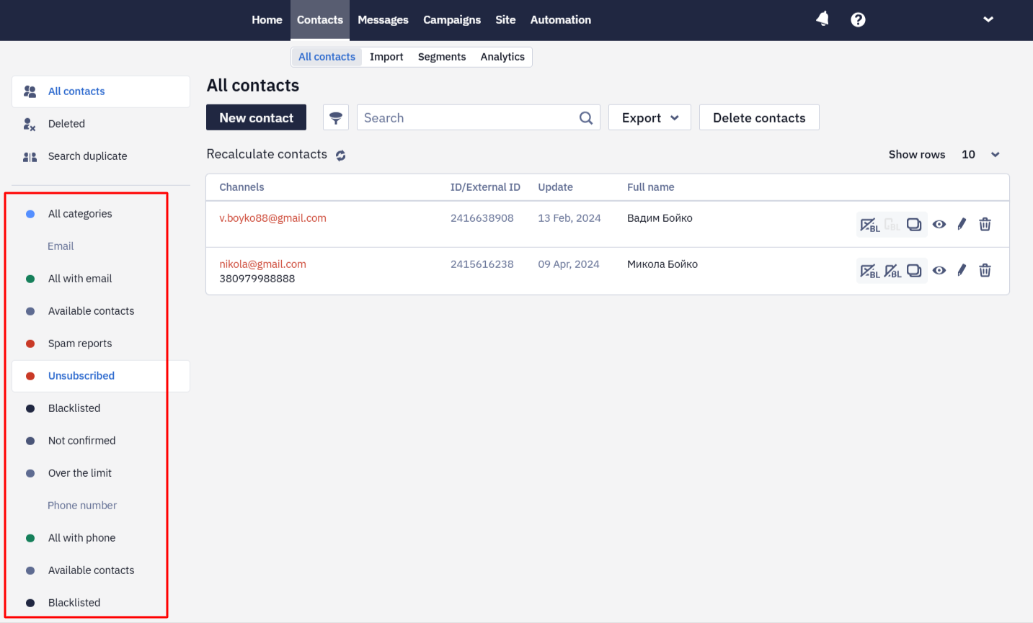Screen dimensions: 1033x623
Task: Open the Messages menu
Action: point(383,19)
